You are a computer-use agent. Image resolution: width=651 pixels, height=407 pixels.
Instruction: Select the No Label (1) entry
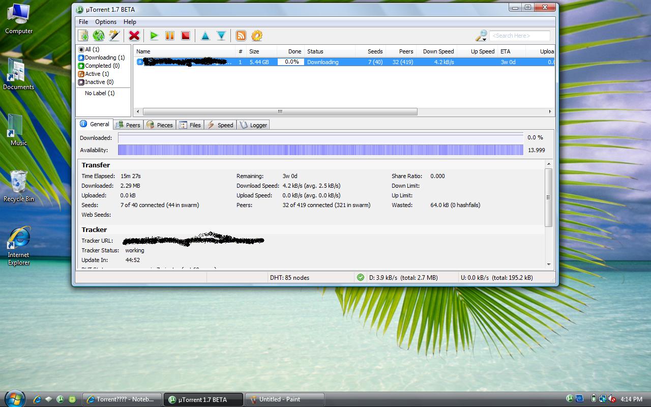click(100, 93)
